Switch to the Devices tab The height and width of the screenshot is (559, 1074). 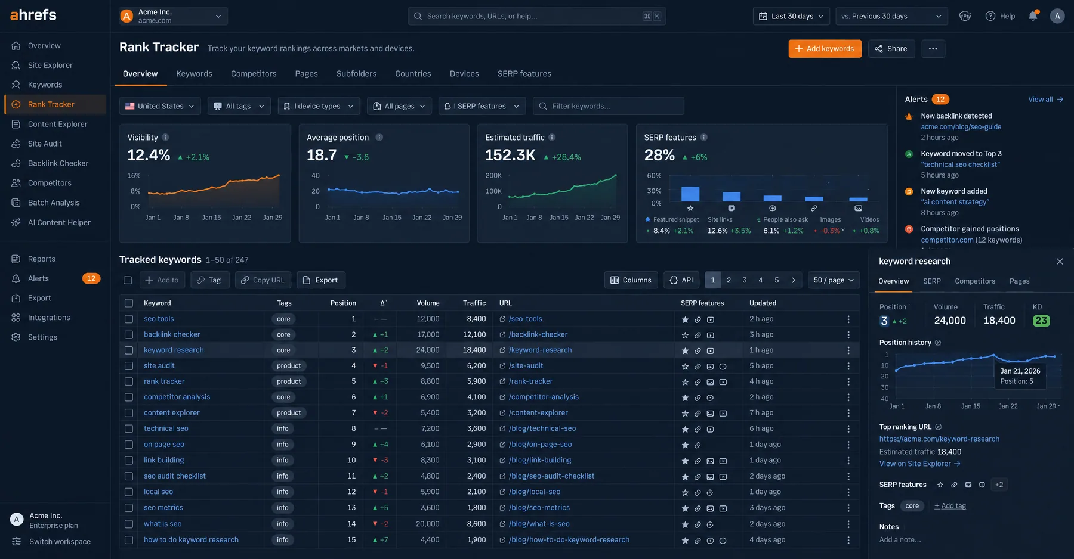464,74
